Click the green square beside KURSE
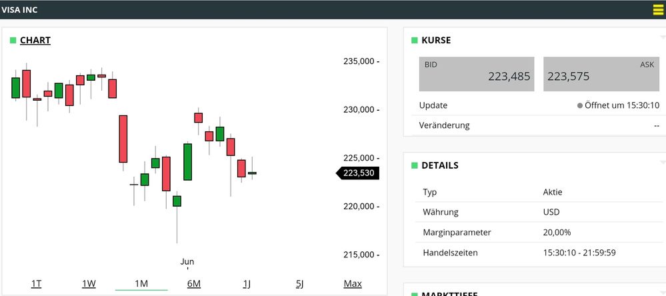The image size is (666, 296). coord(414,41)
